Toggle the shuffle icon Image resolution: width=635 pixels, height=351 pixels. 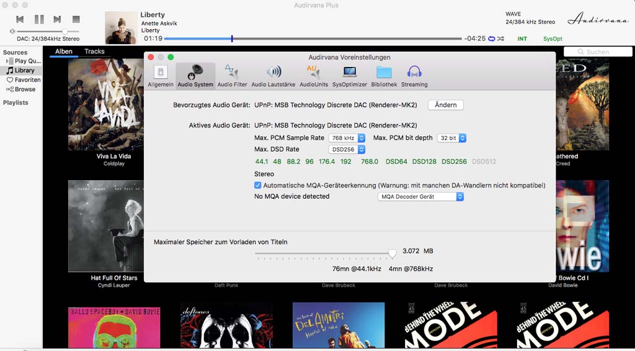pyautogui.click(x=500, y=39)
